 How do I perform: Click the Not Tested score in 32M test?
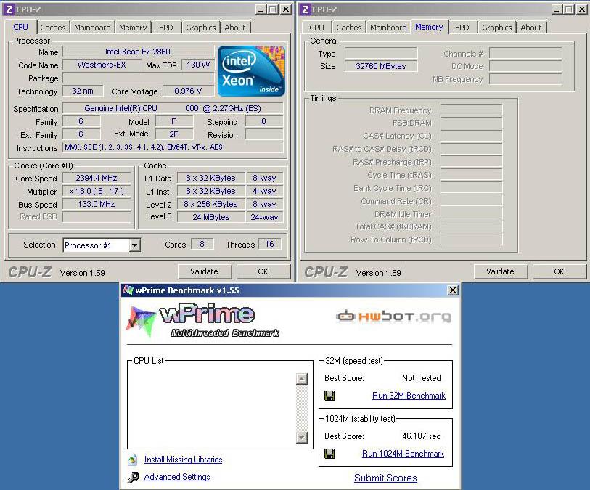(421, 378)
